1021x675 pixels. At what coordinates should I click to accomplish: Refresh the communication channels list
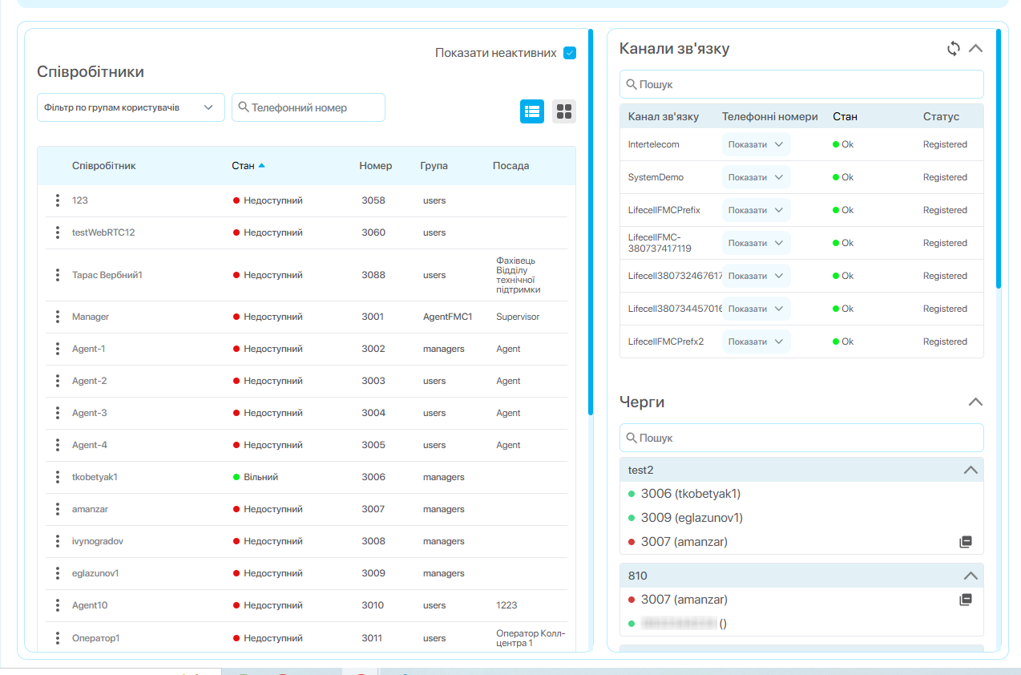(x=953, y=48)
